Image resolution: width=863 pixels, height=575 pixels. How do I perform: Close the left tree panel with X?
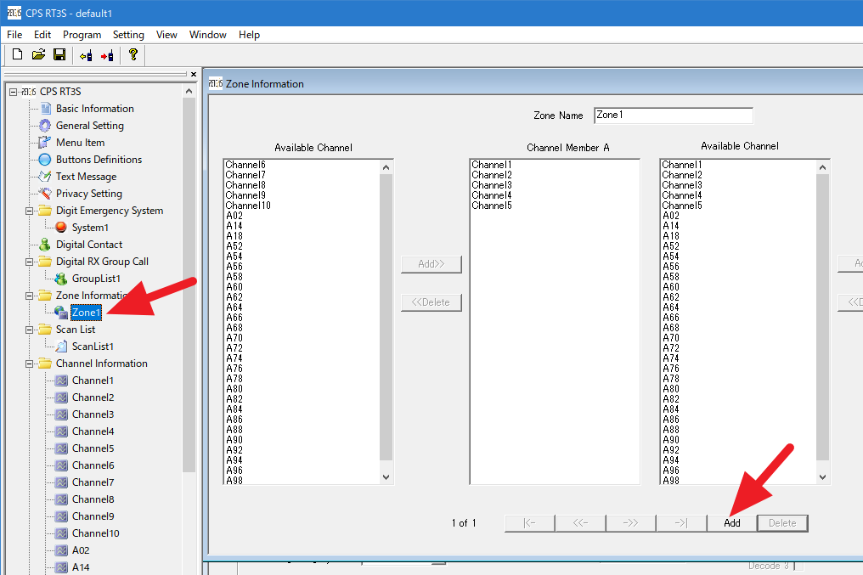193,74
